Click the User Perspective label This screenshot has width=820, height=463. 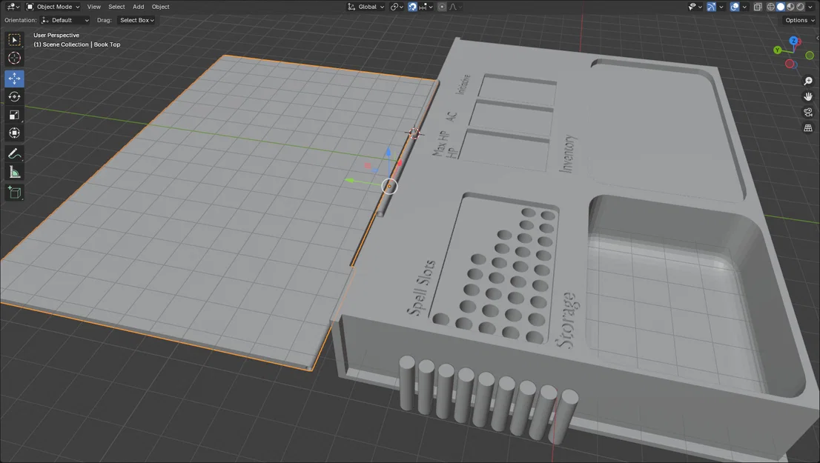point(56,35)
